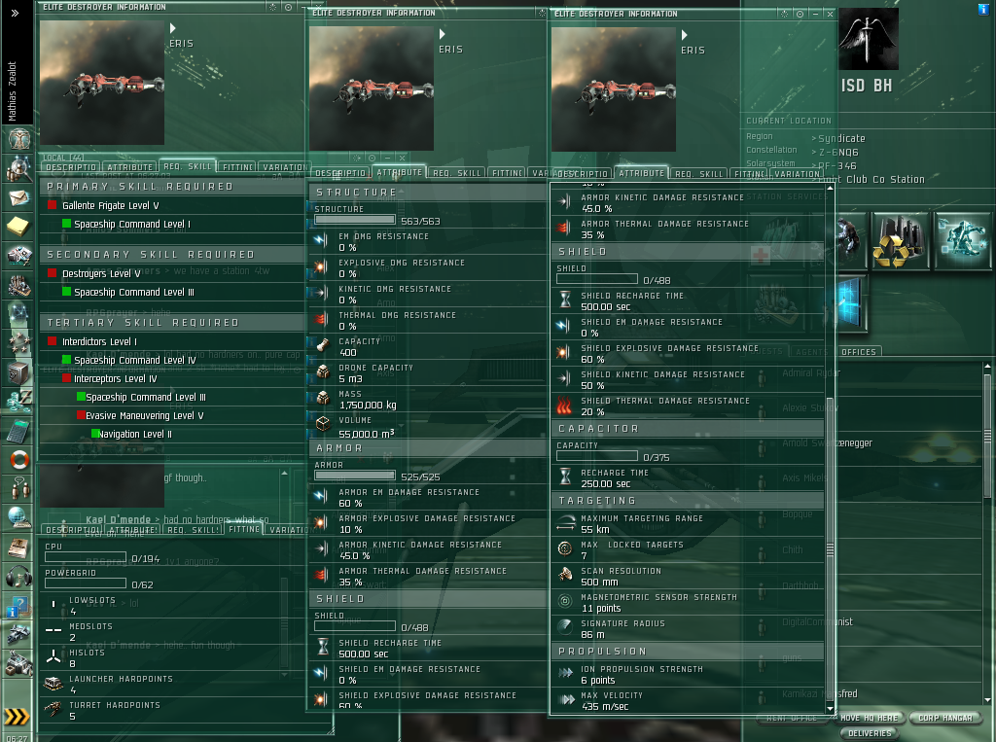Select Destroyers Level V skill row
996x742 pixels.
[172, 273]
